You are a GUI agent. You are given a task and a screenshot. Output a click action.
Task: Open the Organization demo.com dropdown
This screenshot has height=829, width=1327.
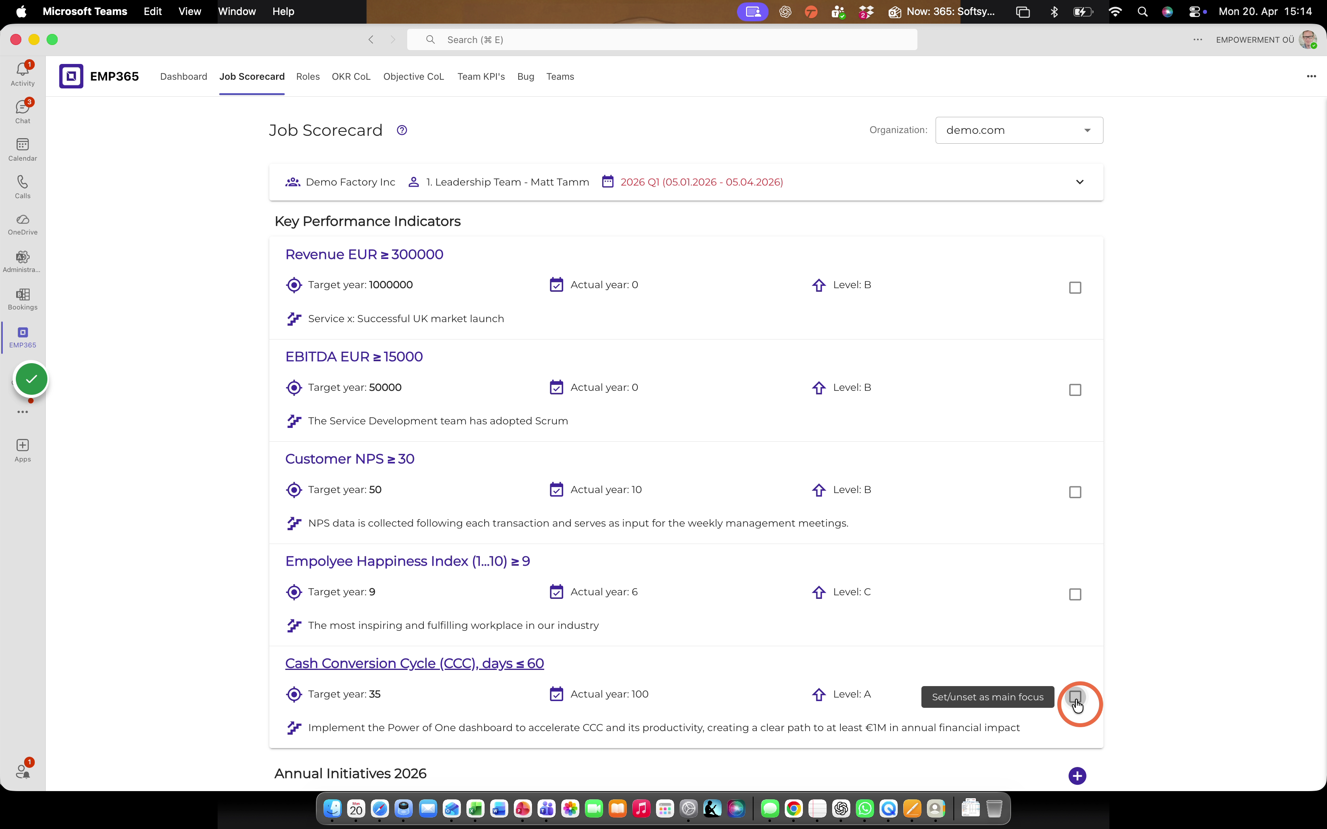point(1019,131)
